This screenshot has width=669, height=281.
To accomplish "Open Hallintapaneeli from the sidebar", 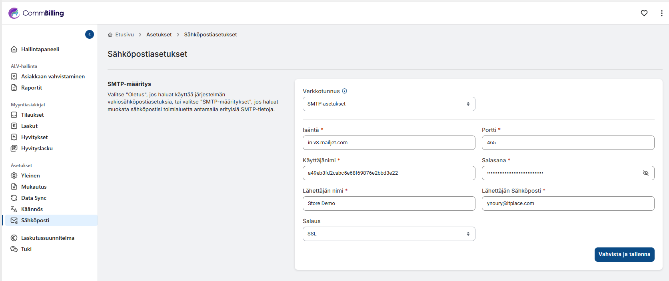I will click(40, 49).
